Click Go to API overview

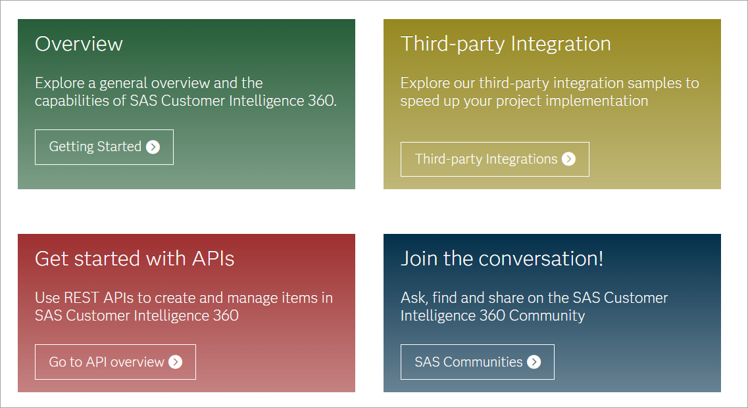(x=115, y=362)
